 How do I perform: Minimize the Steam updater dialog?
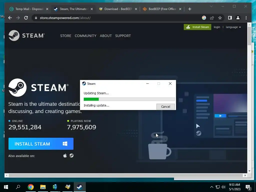[x=147, y=83]
